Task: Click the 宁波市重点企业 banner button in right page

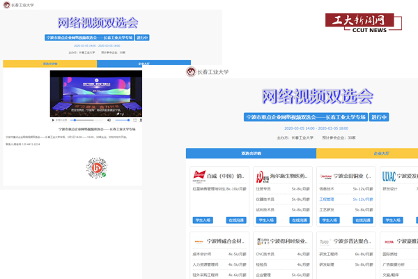Action: coord(306,117)
